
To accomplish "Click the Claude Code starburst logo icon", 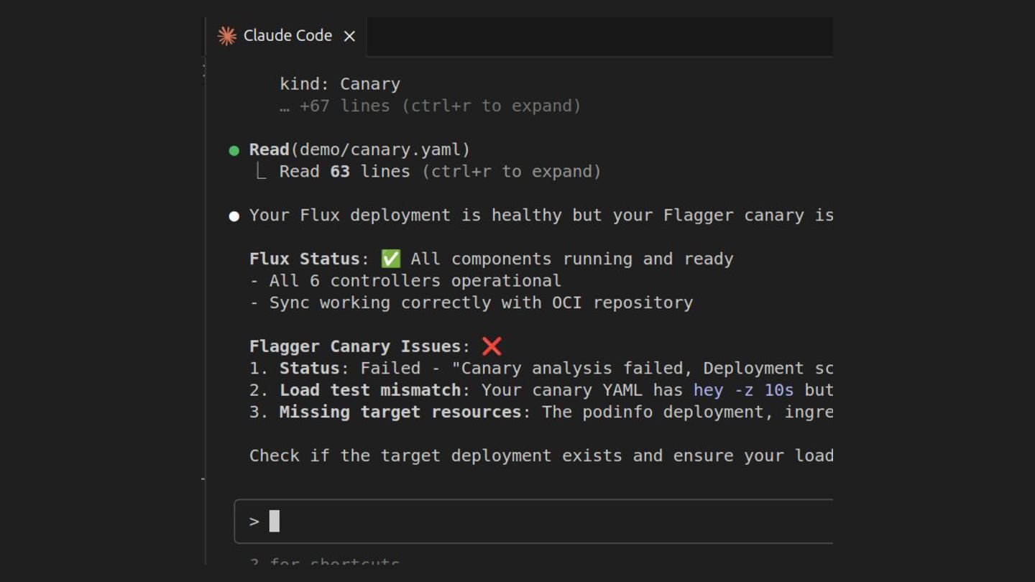I will coord(227,36).
